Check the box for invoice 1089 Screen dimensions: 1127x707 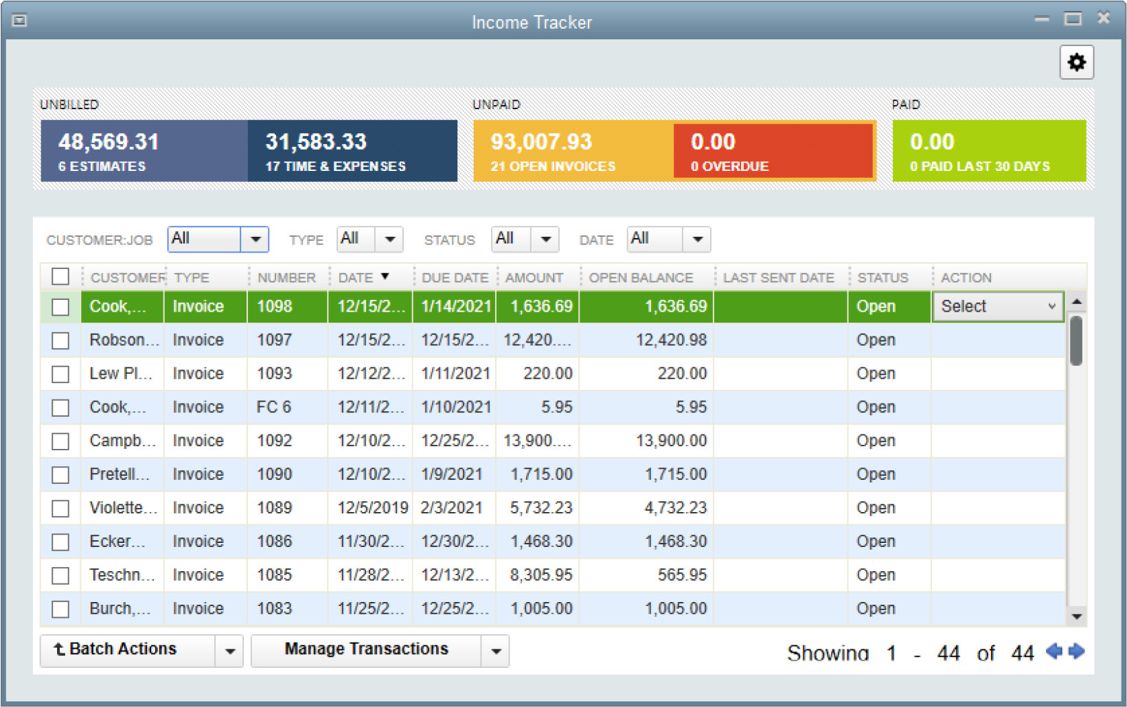60,509
